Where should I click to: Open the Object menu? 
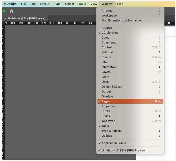point(70,4)
